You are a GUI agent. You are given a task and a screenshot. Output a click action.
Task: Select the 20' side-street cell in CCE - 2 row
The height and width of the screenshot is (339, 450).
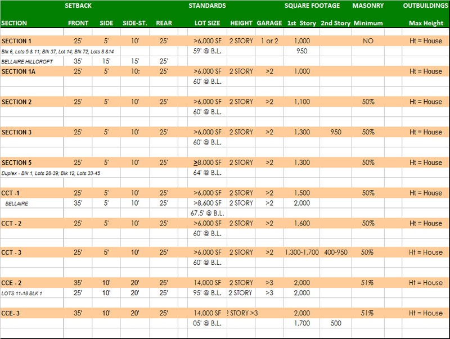[x=135, y=283]
